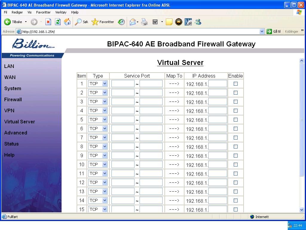Viewport: 306px width, 230px height.
Task: Open the Type dropdown for item 3
Action: [98, 102]
